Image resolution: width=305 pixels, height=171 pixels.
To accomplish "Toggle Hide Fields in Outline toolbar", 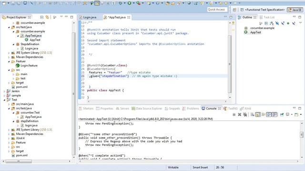I will [x=277, y=23].
